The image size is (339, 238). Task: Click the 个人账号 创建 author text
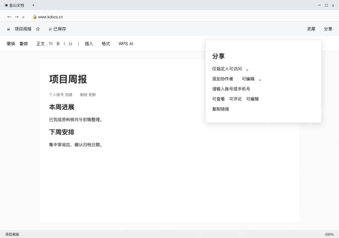(x=61, y=95)
